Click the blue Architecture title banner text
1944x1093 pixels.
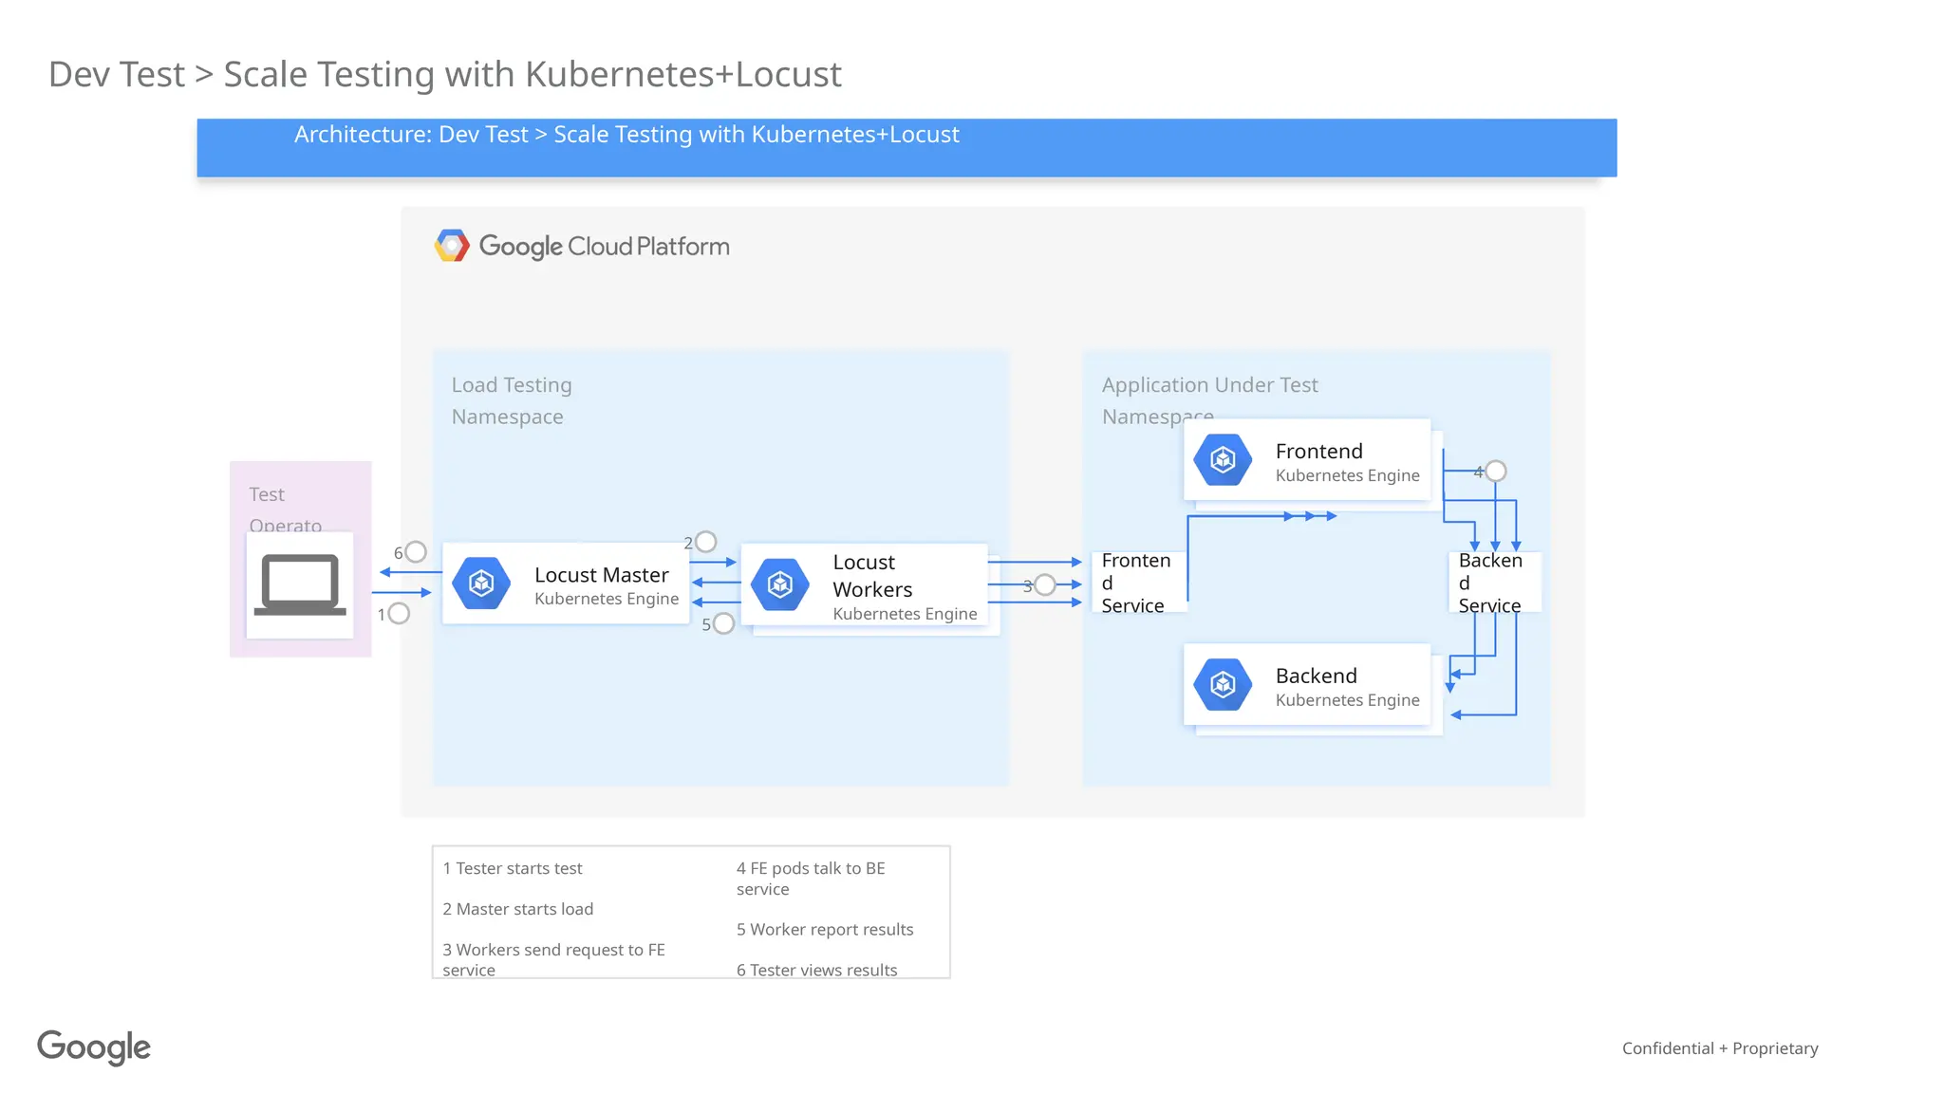coord(626,135)
